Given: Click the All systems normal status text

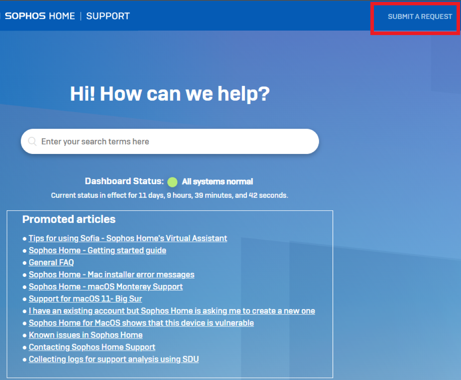Looking at the screenshot, I should pos(217,182).
